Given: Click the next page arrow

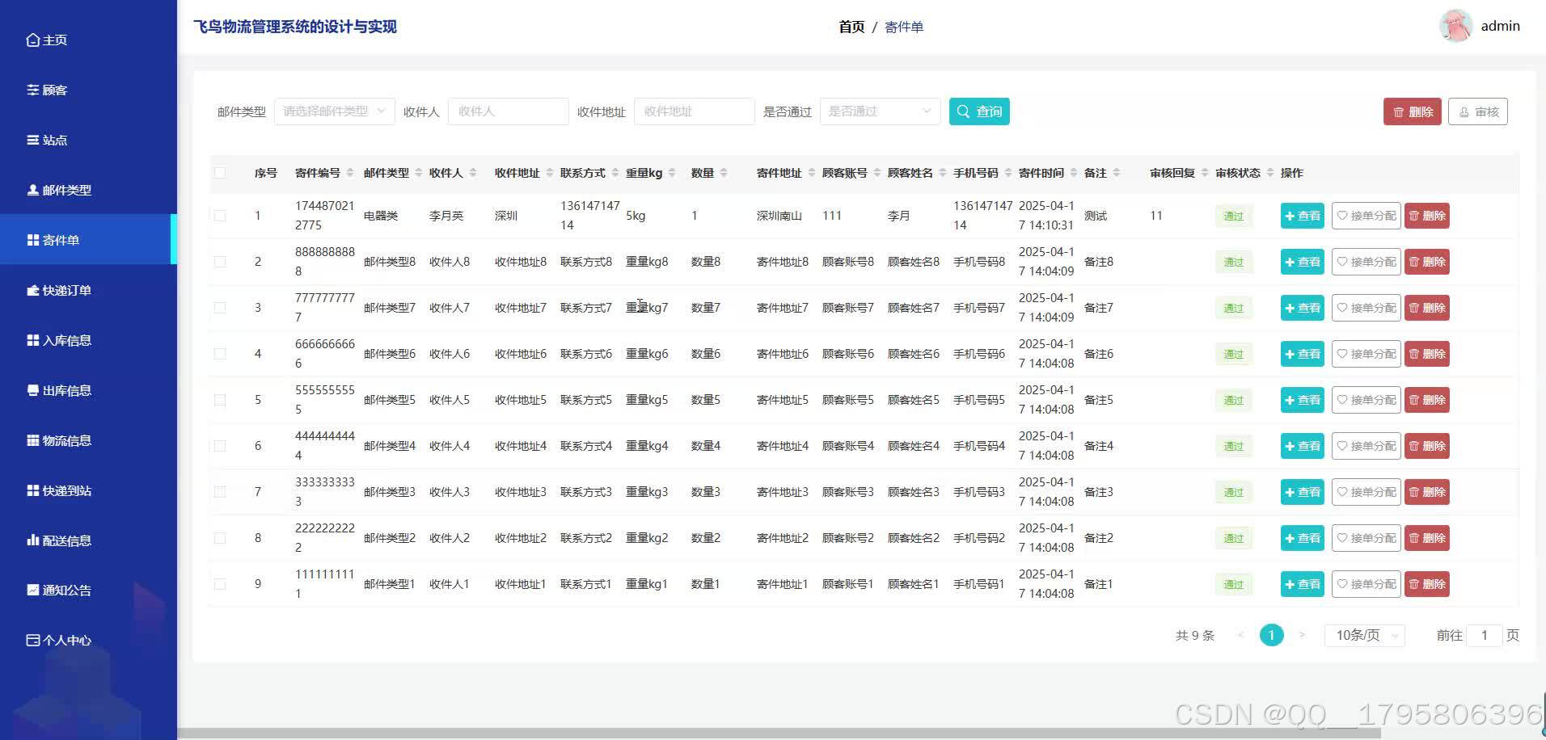Looking at the screenshot, I should [1302, 635].
